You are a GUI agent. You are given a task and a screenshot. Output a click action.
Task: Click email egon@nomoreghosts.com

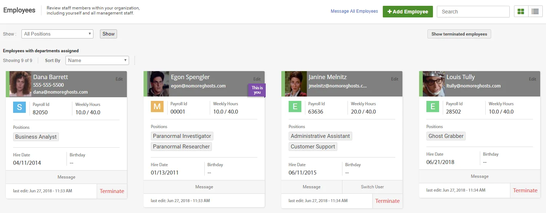198,86
